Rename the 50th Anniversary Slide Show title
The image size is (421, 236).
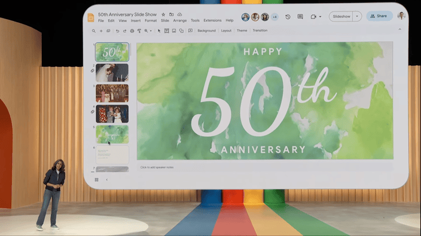pos(127,14)
